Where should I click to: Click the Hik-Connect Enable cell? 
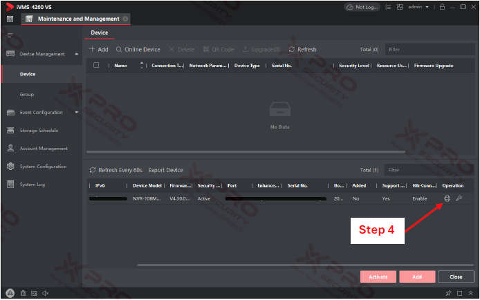coord(419,199)
